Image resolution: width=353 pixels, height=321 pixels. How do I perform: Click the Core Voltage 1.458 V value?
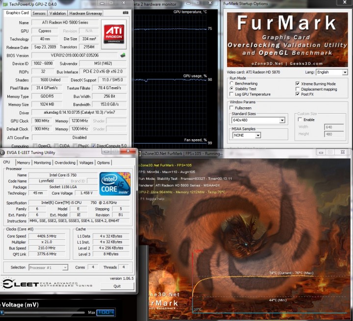(86, 193)
